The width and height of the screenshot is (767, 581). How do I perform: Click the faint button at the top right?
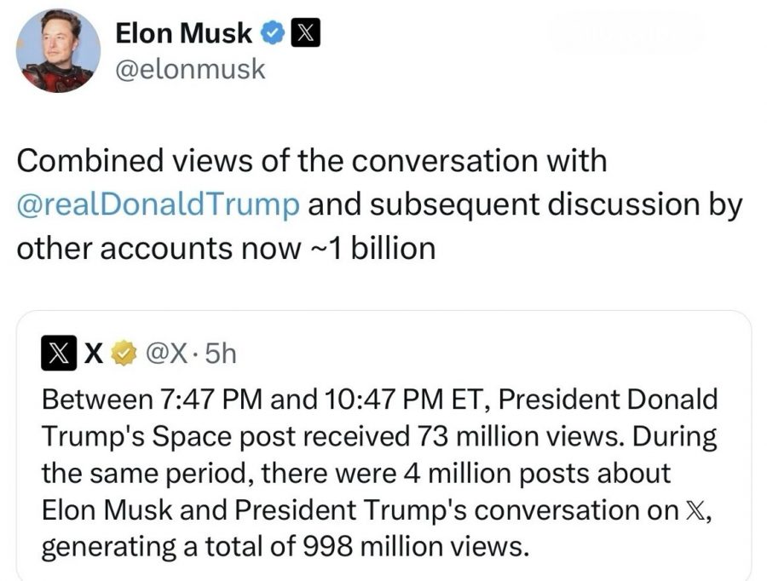tap(627, 34)
